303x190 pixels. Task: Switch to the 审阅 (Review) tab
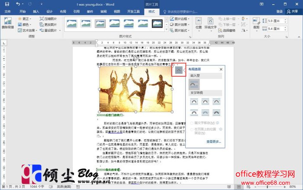[x=103, y=12]
